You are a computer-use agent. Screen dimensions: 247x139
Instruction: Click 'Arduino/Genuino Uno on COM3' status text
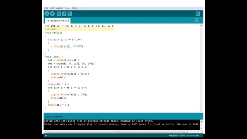(x=184, y=136)
